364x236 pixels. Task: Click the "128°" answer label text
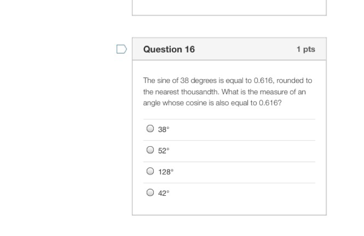click(165, 172)
